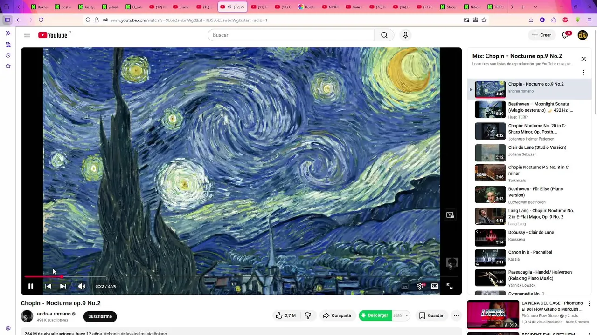This screenshot has width=597, height=335.
Task: Open the YouTube guide hamburger menu
Action: pos(27,35)
